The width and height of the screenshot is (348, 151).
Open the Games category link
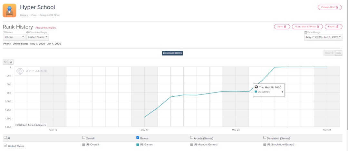point(24,15)
